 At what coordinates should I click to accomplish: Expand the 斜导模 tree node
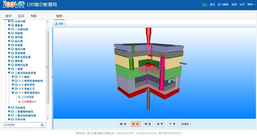point(9,37)
